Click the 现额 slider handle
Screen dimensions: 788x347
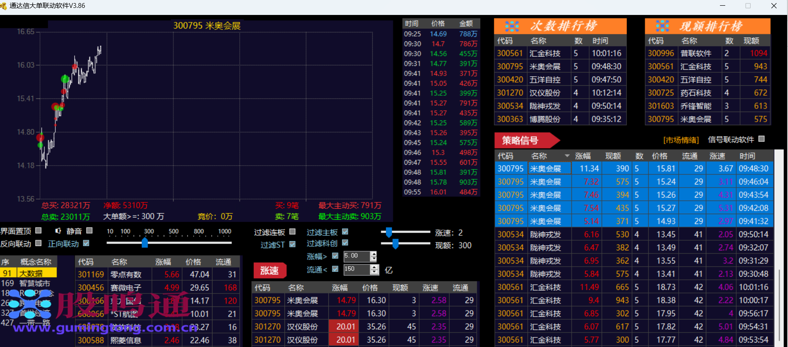[x=396, y=244]
